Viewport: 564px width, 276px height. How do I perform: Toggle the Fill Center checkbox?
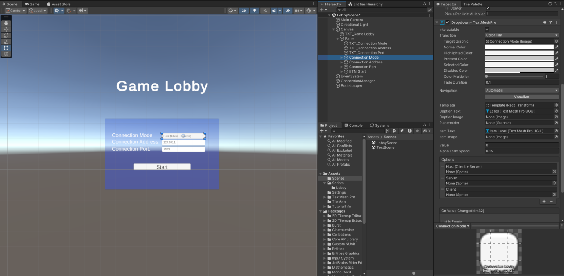(488, 8)
